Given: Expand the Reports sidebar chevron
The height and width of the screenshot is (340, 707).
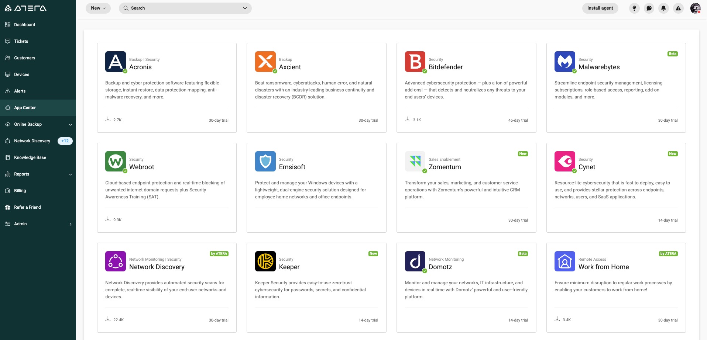Looking at the screenshot, I should (x=71, y=174).
